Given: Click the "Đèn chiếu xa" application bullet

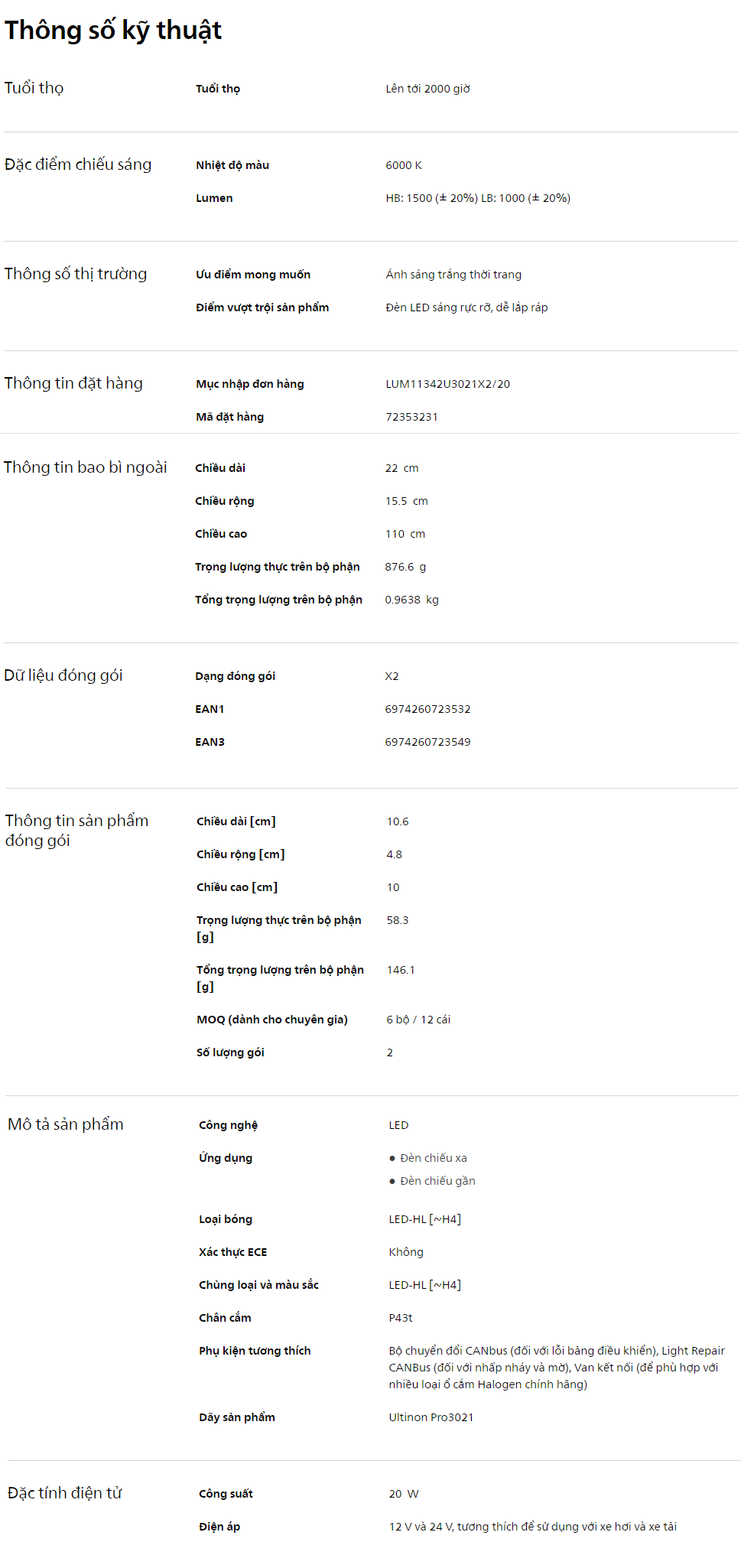Looking at the screenshot, I should 433,1158.
